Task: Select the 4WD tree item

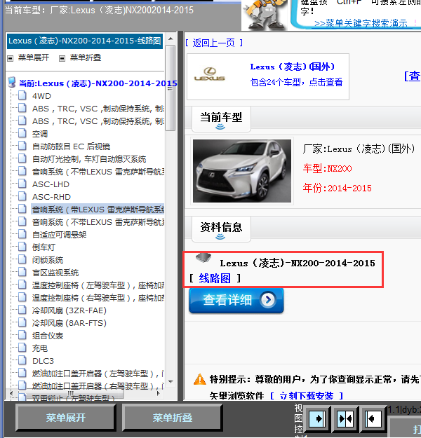Action: [x=41, y=96]
